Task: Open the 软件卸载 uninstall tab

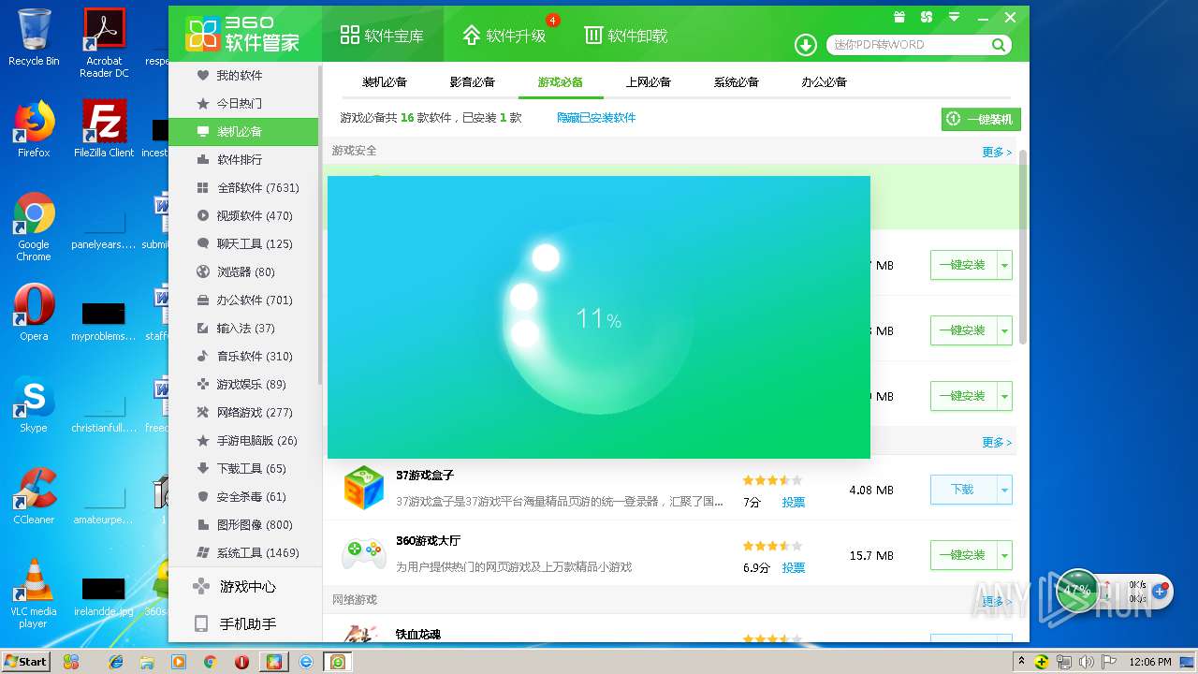Action: click(626, 36)
